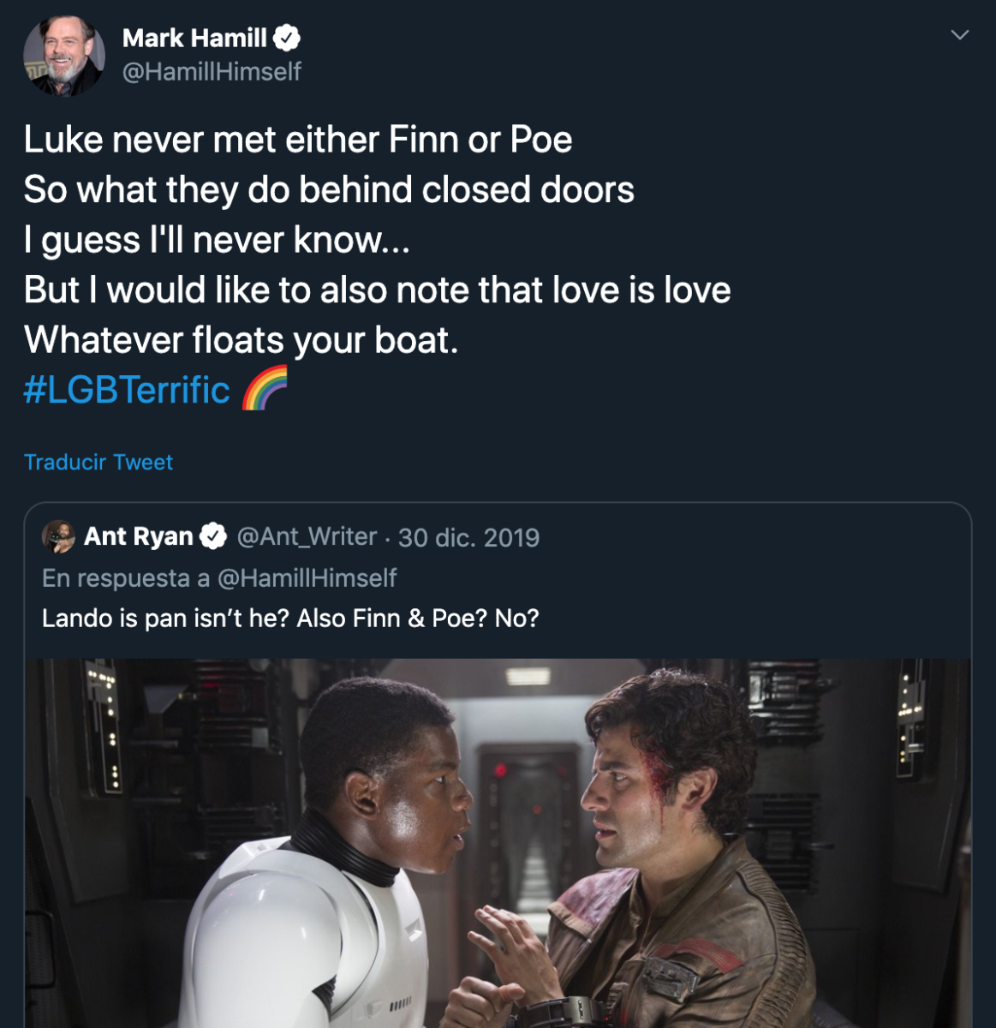Select the Ant Ryan display name
996x1028 pixels.
[x=139, y=536]
